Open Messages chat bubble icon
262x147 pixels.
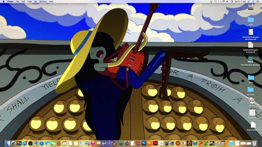(47, 143)
